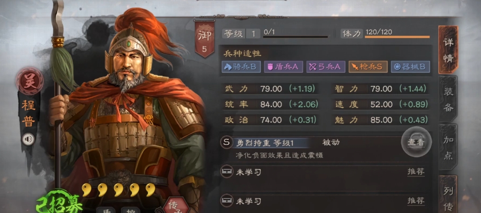
Task: Select the 枪兵S spearman aptitude badge
Action: (x=368, y=67)
